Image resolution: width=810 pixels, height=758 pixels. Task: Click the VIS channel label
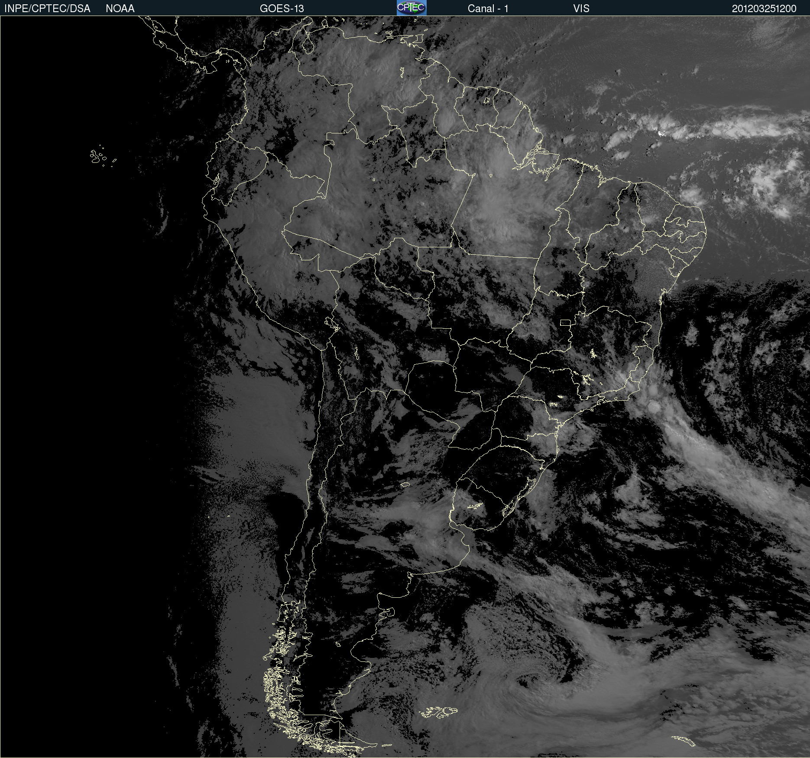click(x=581, y=9)
